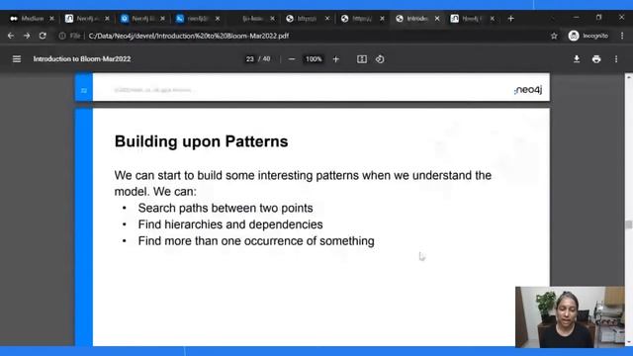Zoom in with the plus button
Image resolution: width=633 pixels, height=356 pixels.
tap(335, 59)
